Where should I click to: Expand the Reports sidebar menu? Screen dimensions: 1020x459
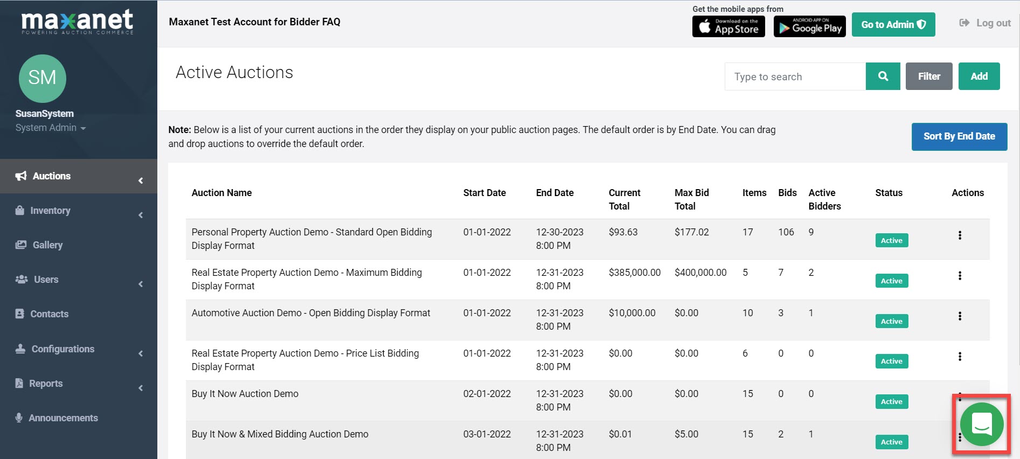pos(78,384)
